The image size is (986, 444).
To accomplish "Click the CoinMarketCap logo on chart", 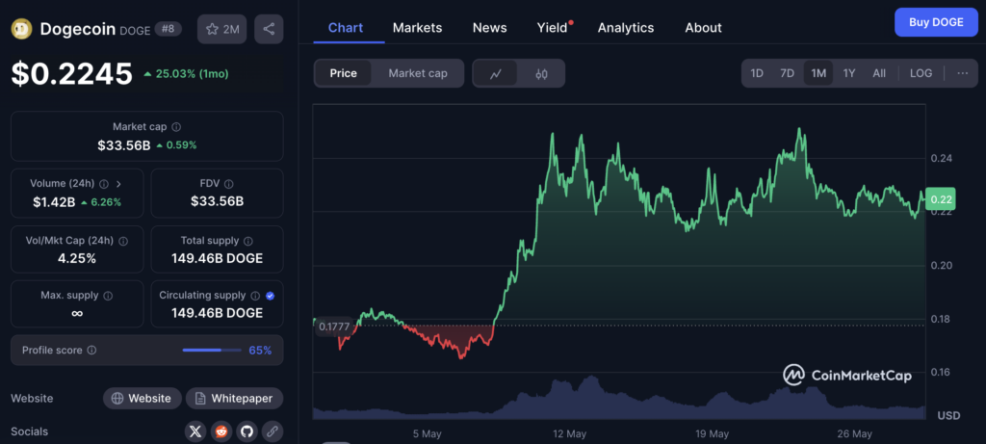I will click(x=847, y=376).
